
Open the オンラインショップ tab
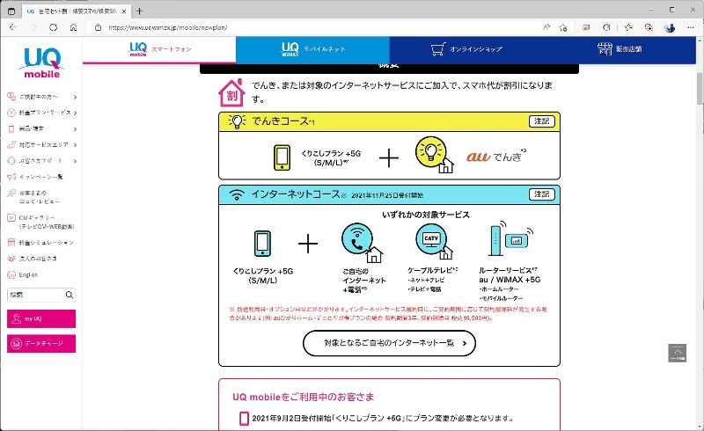click(x=466, y=49)
